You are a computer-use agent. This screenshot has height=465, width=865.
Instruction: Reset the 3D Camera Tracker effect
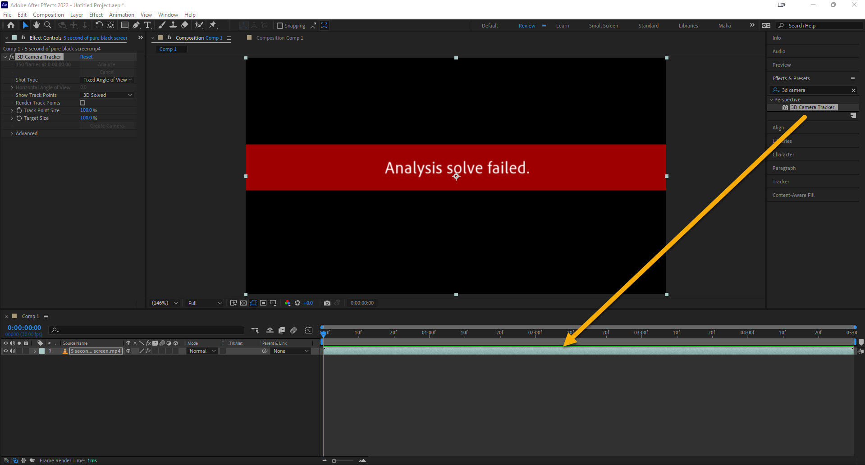coord(86,56)
